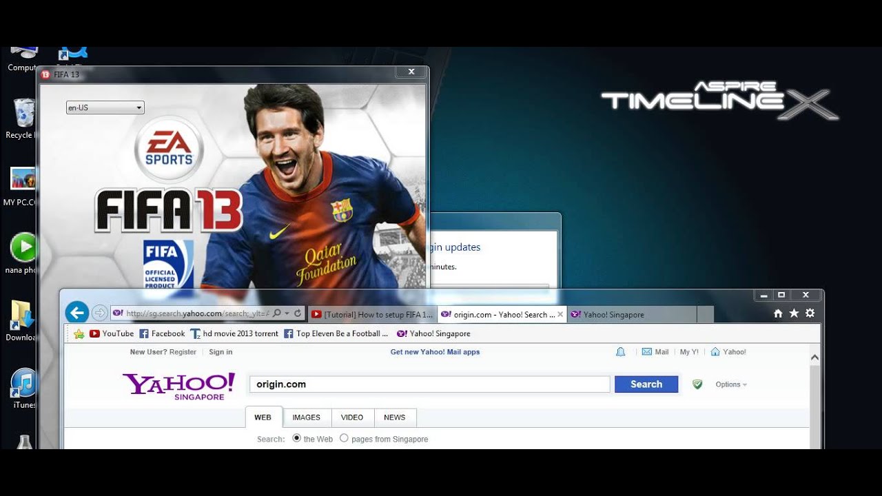Click the origin.com search input field
This screenshot has height=496, width=882.
click(430, 384)
